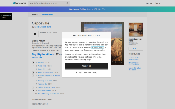Play track 9 You know me well
The height and width of the screenshot is (109, 175).
pyautogui.click(x=33, y=90)
